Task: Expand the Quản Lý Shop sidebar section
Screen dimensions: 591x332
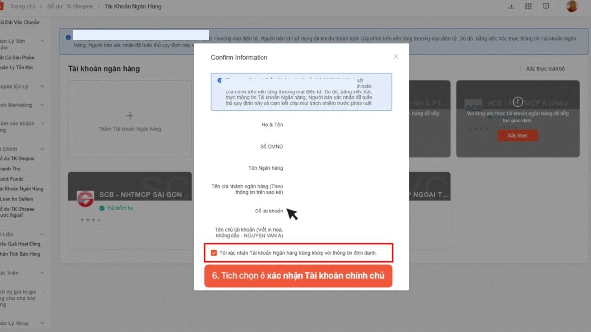Action: [x=42, y=323]
